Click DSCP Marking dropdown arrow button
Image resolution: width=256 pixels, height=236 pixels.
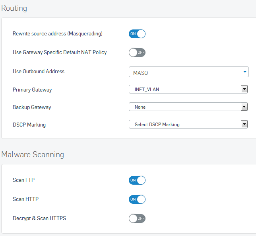point(244,124)
